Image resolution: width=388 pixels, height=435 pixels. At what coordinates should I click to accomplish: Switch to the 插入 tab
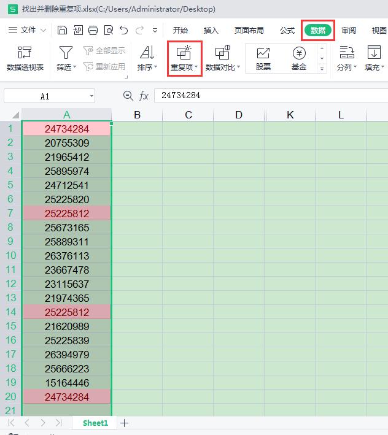click(x=211, y=30)
